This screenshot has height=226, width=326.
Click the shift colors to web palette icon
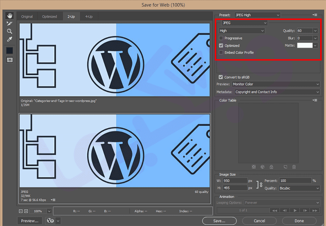tap(263, 167)
